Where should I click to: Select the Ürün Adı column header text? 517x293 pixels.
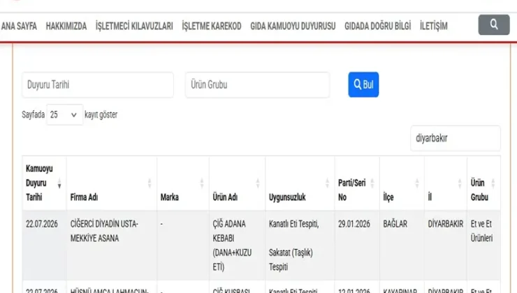[x=225, y=197]
